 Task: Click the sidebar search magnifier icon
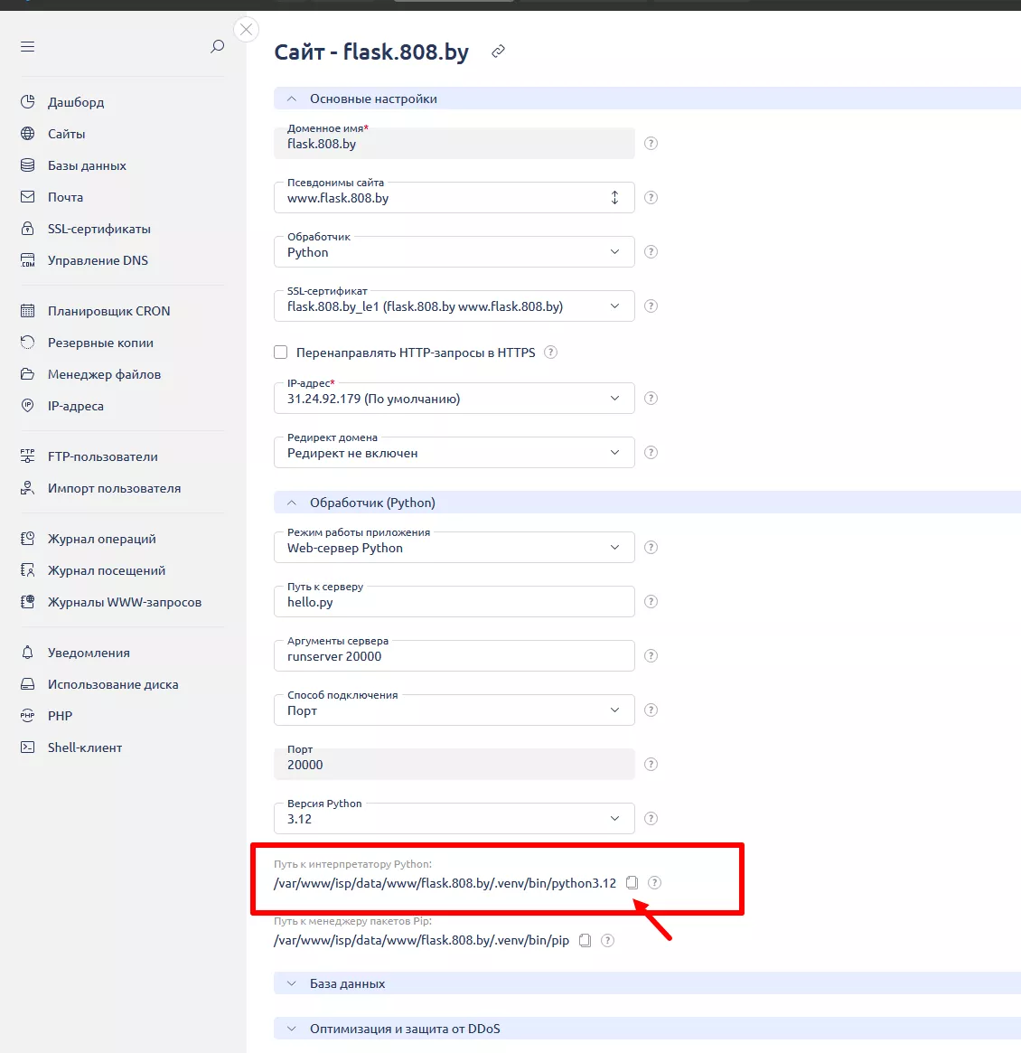[217, 46]
